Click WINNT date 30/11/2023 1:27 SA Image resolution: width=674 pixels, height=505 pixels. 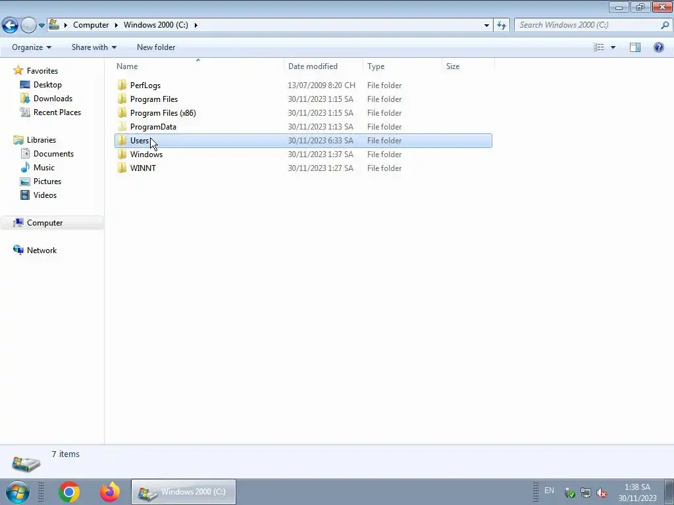pyautogui.click(x=321, y=168)
